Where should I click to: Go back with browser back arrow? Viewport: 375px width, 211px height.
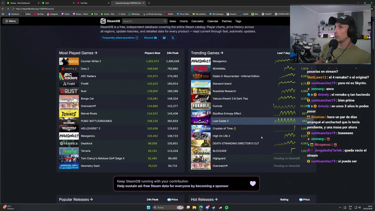tap(3, 9)
